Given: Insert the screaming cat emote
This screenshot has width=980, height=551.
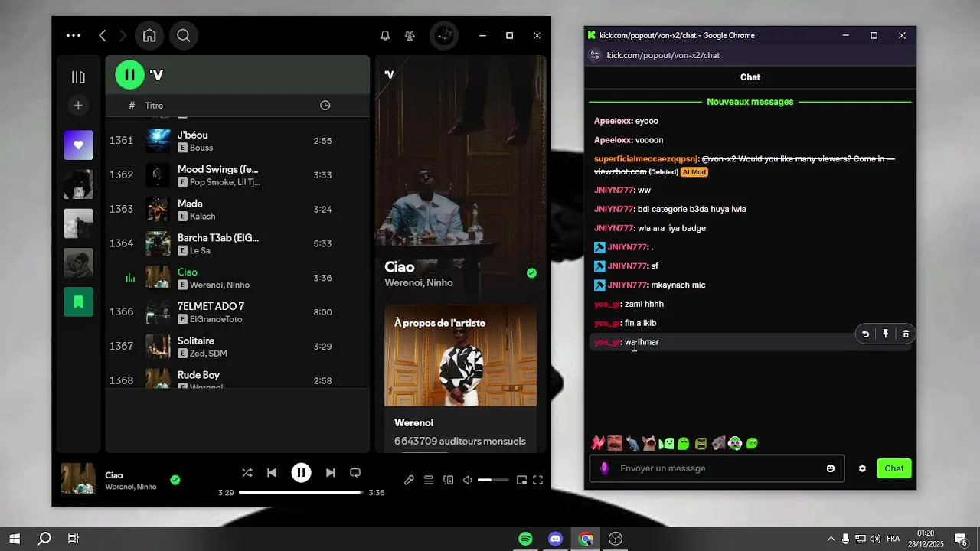Looking at the screenshot, I should click(649, 443).
